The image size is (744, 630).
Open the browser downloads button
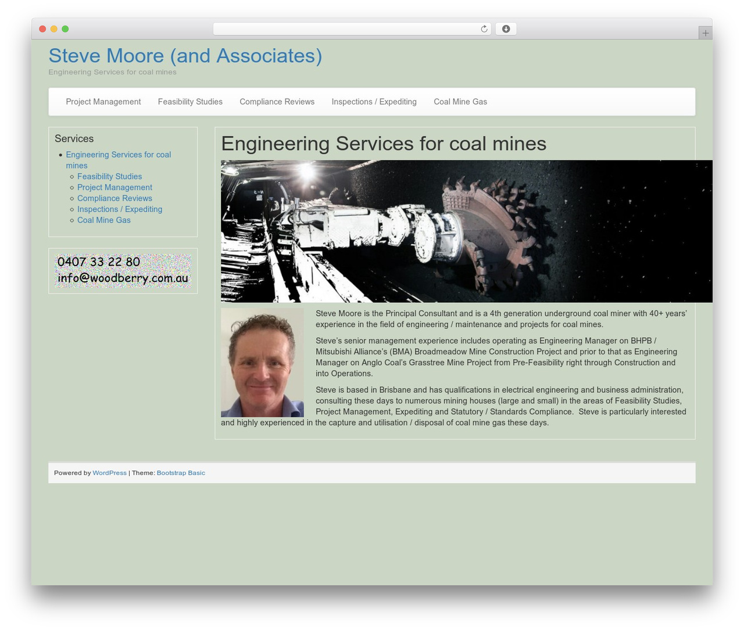(x=506, y=29)
